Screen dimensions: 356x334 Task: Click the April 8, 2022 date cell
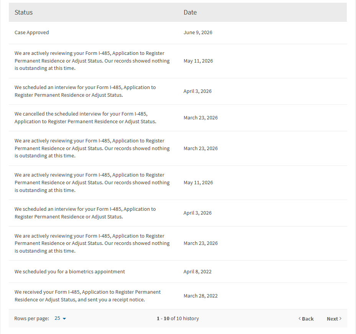click(197, 271)
